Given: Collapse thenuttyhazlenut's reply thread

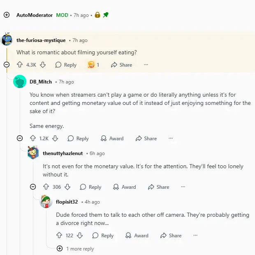Looking at the screenshot, I should click(x=33, y=187).
